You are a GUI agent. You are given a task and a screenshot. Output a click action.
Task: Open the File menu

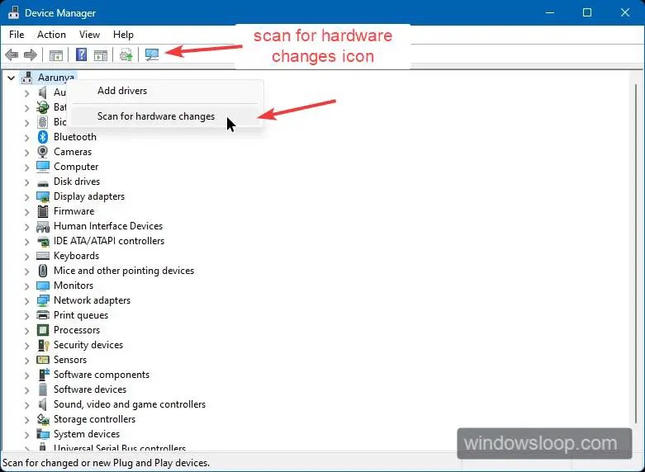17,35
